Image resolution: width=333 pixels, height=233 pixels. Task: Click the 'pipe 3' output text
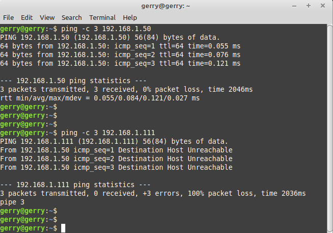(12, 202)
